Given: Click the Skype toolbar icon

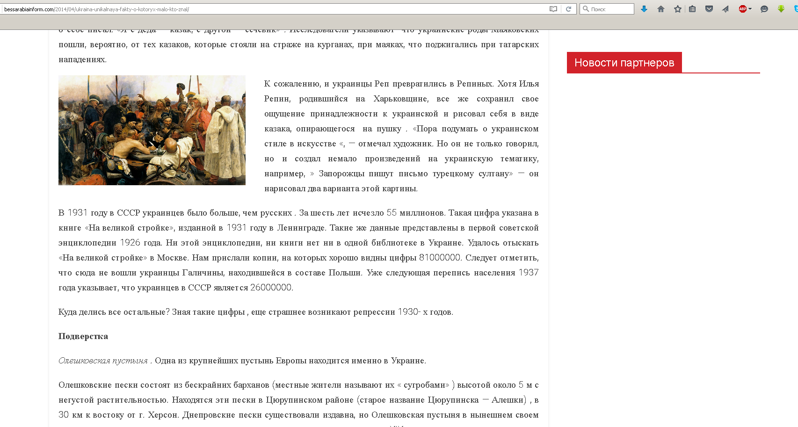Looking at the screenshot, I should click(x=796, y=9).
